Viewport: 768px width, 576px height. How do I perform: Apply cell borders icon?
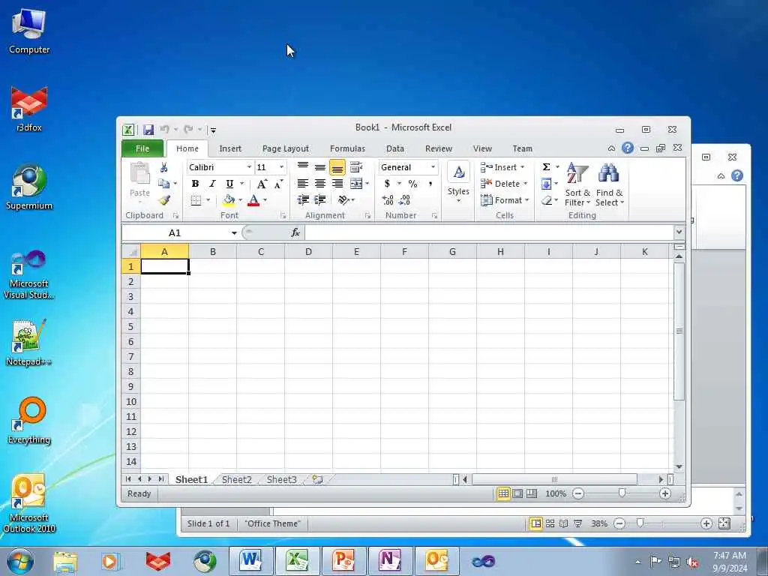coord(196,199)
